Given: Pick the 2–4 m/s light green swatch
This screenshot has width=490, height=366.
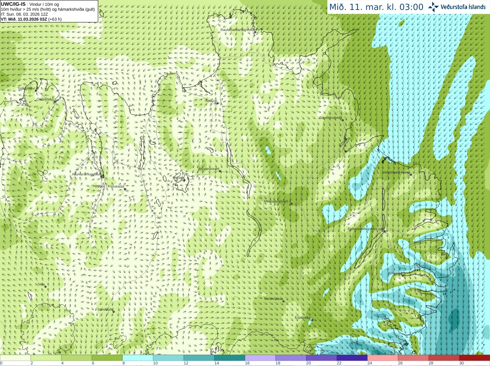Looking at the screenshot, I should (46, 358).
